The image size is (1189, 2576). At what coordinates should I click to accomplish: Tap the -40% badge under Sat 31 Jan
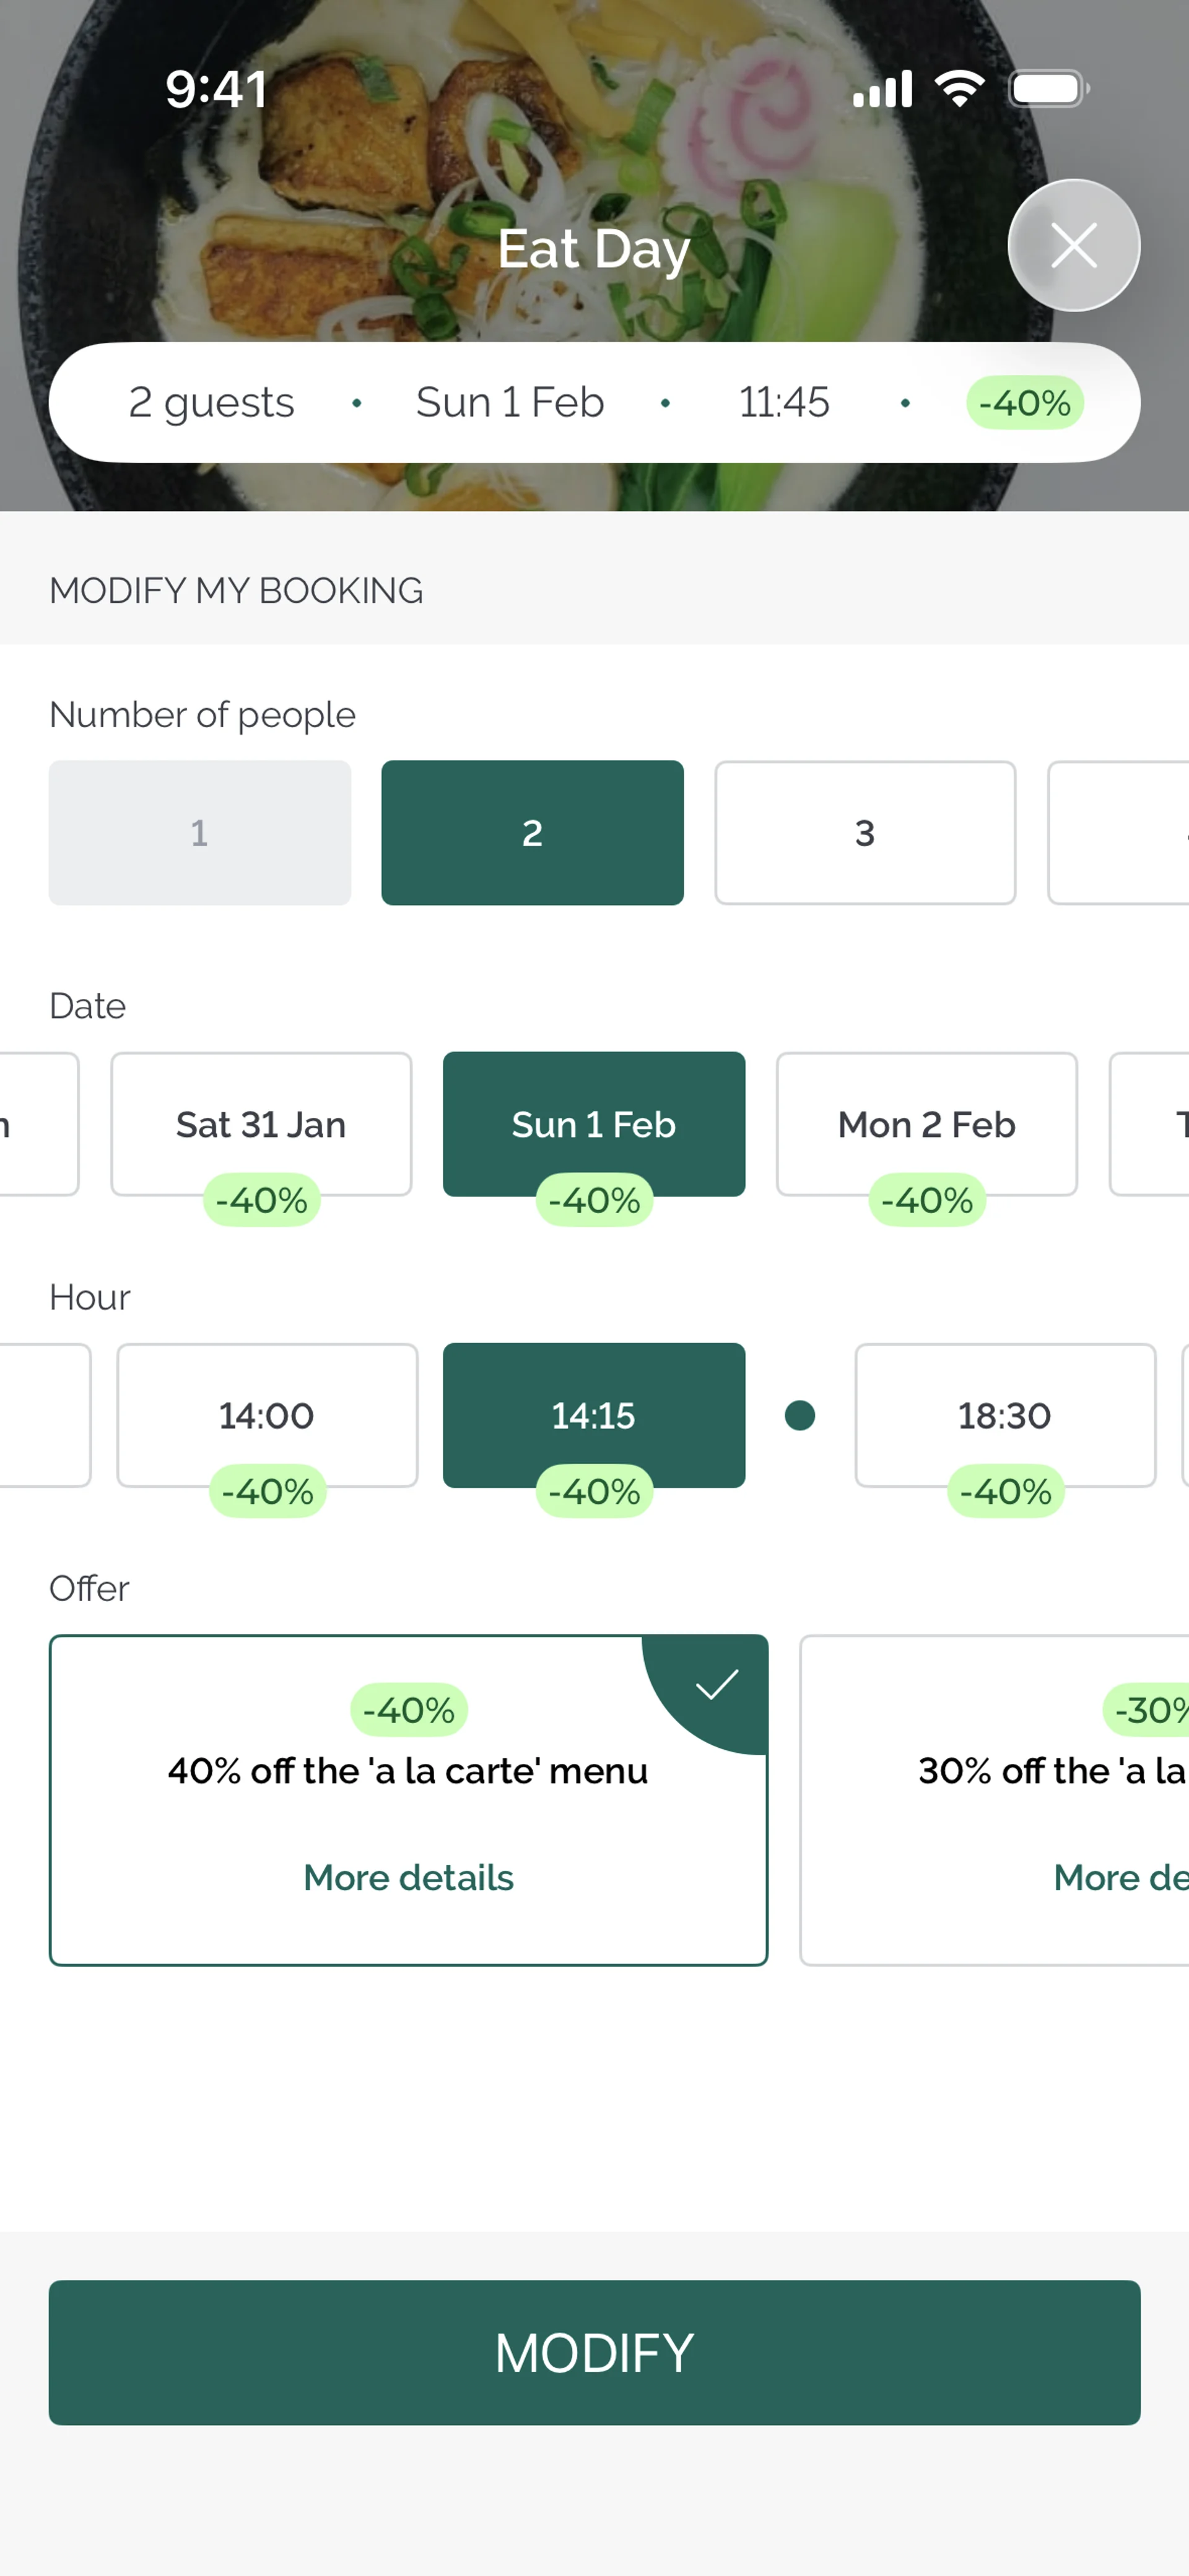pyautogui.click(x=261, y=1200)
